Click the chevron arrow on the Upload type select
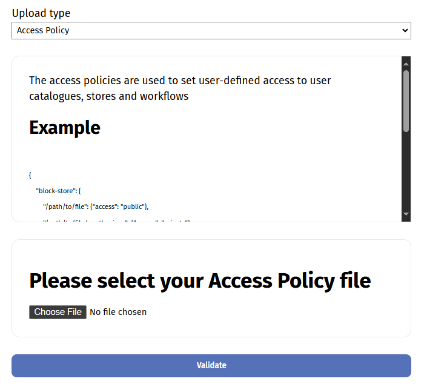The width and height of the screenshot is (427, 387). click(405, 30)
